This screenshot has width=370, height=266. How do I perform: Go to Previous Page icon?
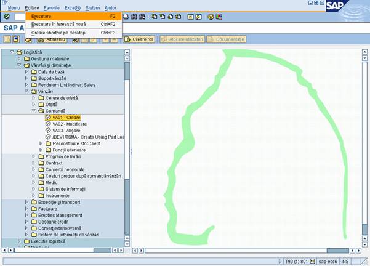(x=163, y=17)
